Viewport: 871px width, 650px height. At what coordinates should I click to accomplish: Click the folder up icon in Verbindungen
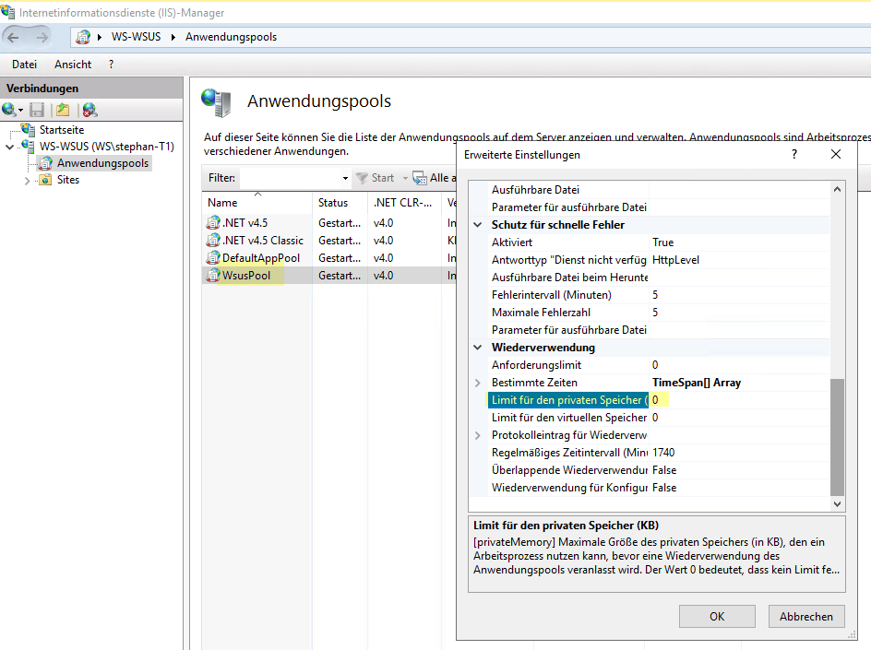[x=63, y=110]
